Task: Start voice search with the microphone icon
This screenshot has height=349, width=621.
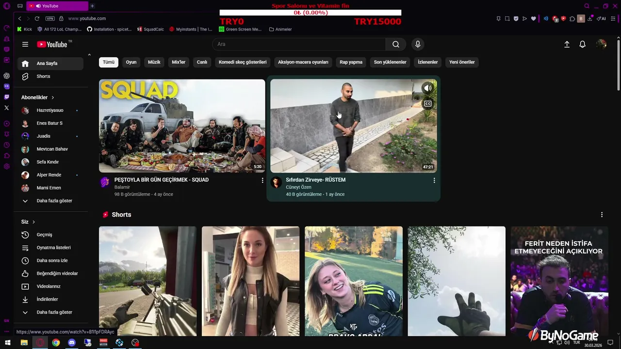Action: [x=418, y=44]
